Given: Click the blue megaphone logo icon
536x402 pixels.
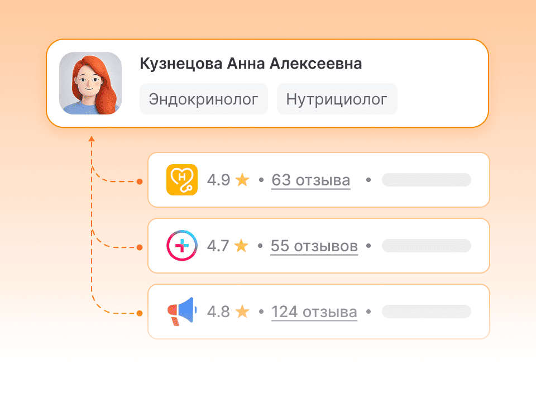Looking at the screenshot, I should (182, 312).
